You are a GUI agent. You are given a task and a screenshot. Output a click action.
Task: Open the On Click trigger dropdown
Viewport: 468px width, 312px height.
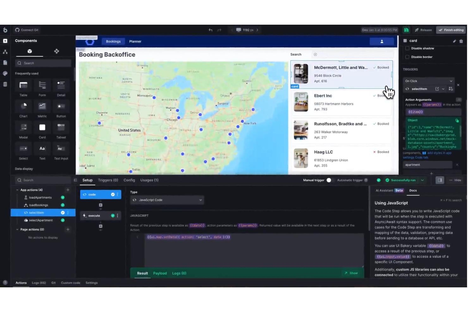(428, 81)
